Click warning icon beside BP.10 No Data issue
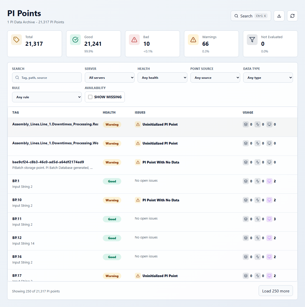 (x=138, y=200)
